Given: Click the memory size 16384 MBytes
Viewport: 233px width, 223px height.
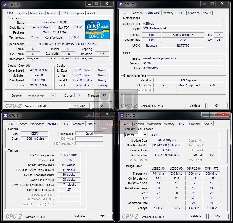Looking at the screenshot, I should tap(35, 138).
